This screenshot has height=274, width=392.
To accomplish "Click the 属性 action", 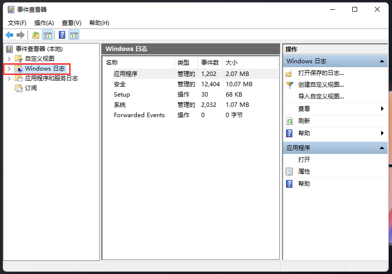I will tap(304, 172).
